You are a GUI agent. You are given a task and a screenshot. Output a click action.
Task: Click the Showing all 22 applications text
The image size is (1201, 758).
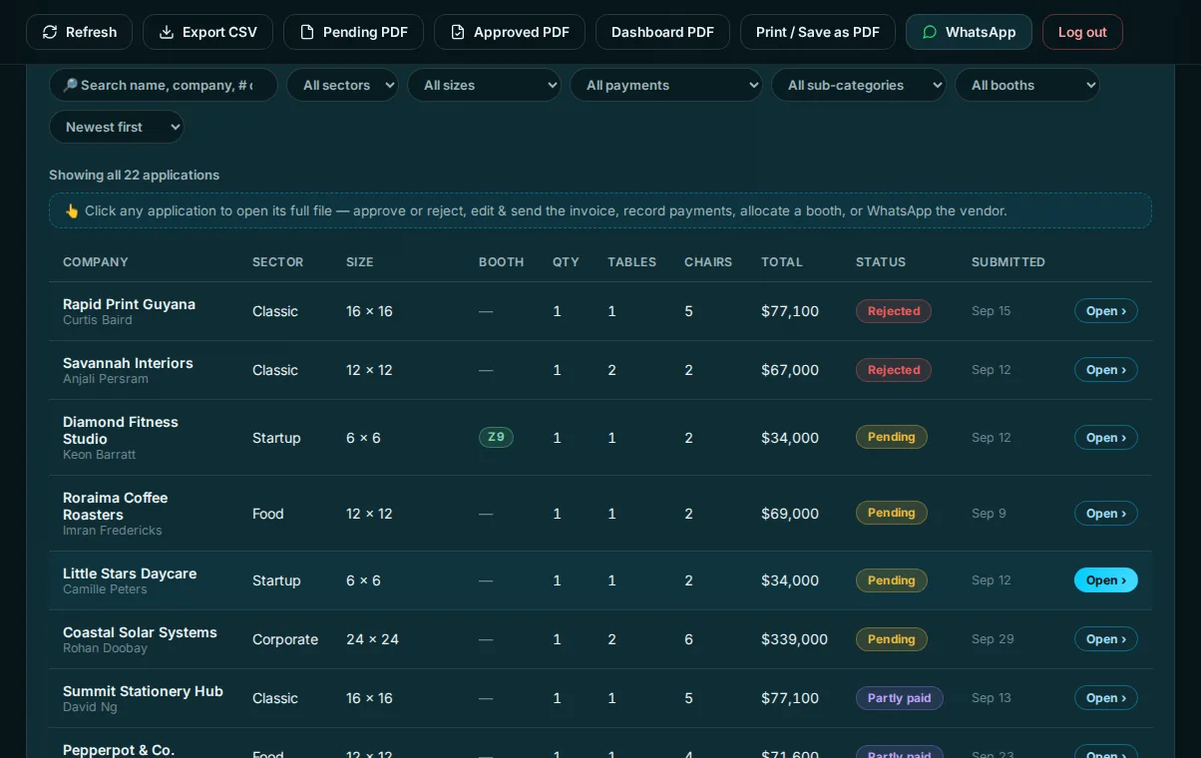[x=134, y=176]
